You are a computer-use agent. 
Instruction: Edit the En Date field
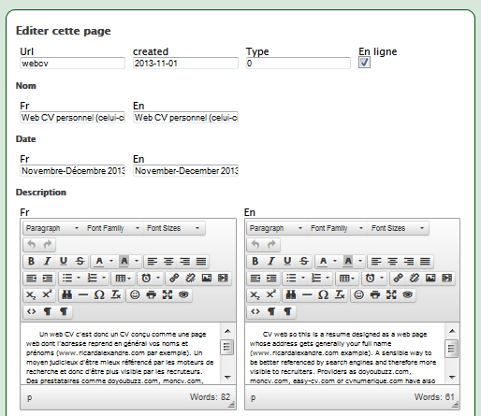[x=185, y=171]
